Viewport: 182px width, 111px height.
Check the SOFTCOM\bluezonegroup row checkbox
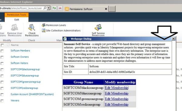[2, 76]
